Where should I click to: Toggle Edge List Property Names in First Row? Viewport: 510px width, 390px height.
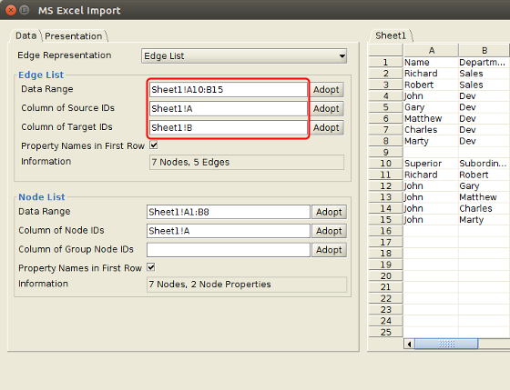[x=154, y=145]
